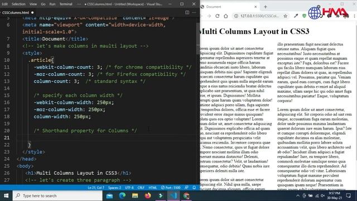Open the network icon in system tray
This screenshot has height=201, width=357.
coord(317,196)
